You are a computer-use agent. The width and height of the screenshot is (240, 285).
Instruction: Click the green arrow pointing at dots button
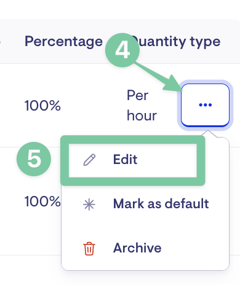[x=159, y=77]
